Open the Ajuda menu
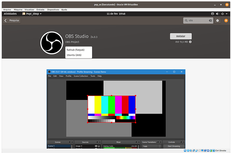Screen dimensions: 232x154 click(64, 10)
